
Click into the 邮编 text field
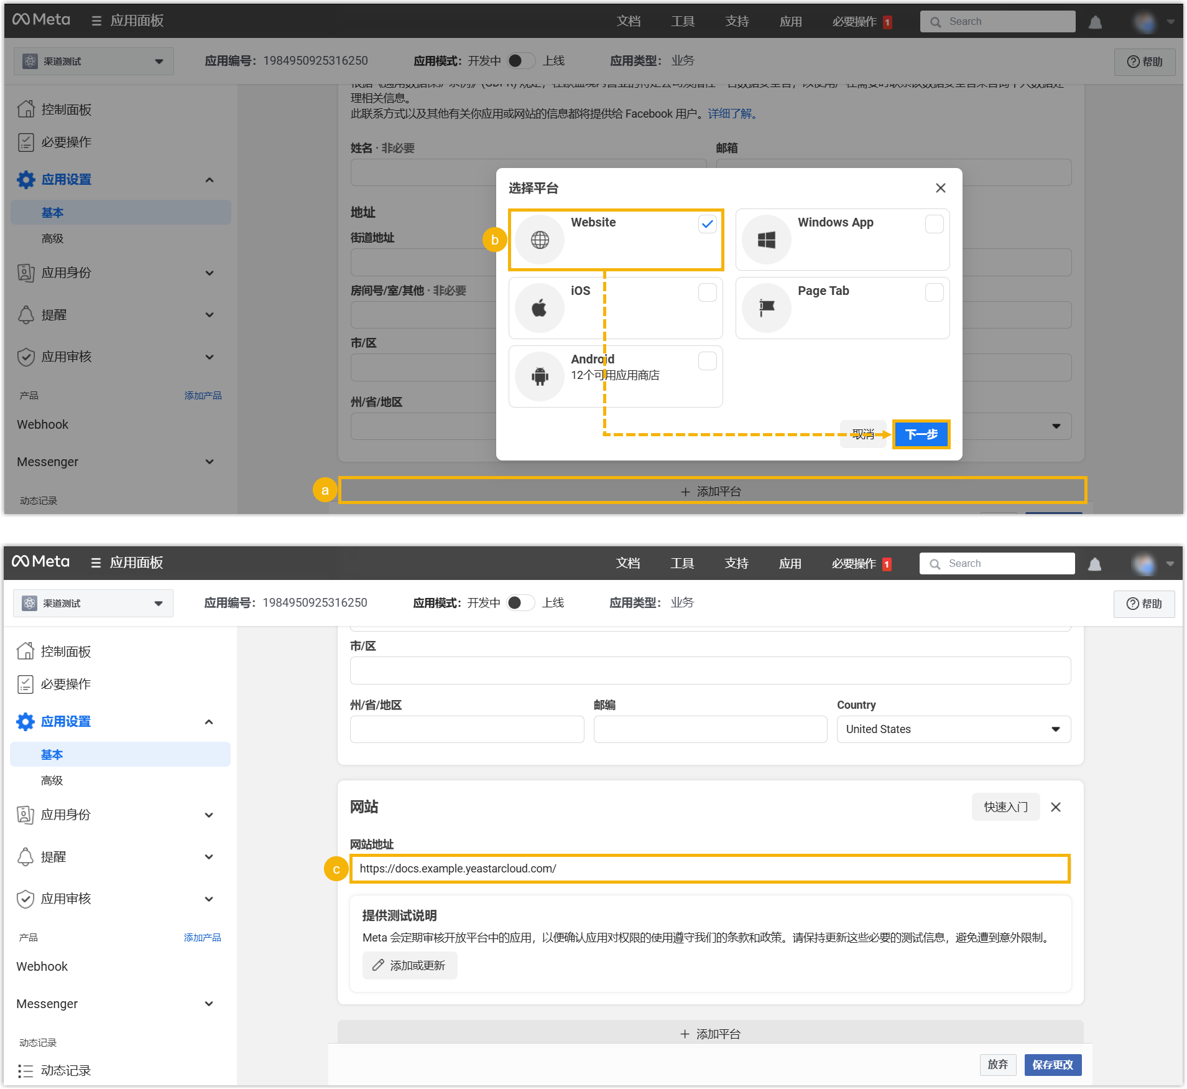(x=709, y=729)
